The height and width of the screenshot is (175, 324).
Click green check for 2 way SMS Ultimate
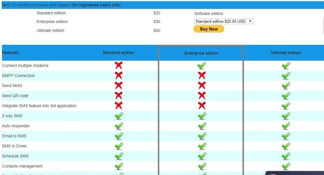(x=286, y=116)
